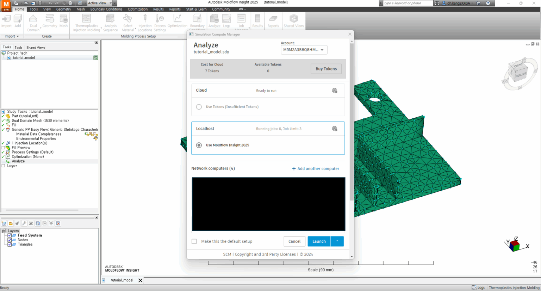Toggle the Nodes layer checkbox
Image resolution: width=541 pixels, height=291 pixels.
click(10, 240)
